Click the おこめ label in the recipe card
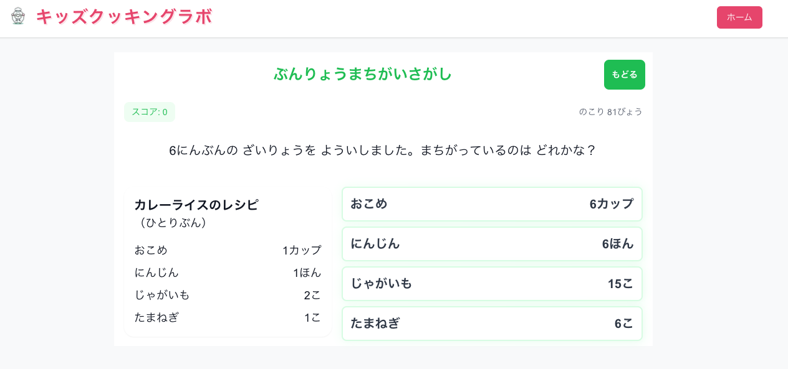The width and height of the screenshot is (788, 369). [151, 250]
